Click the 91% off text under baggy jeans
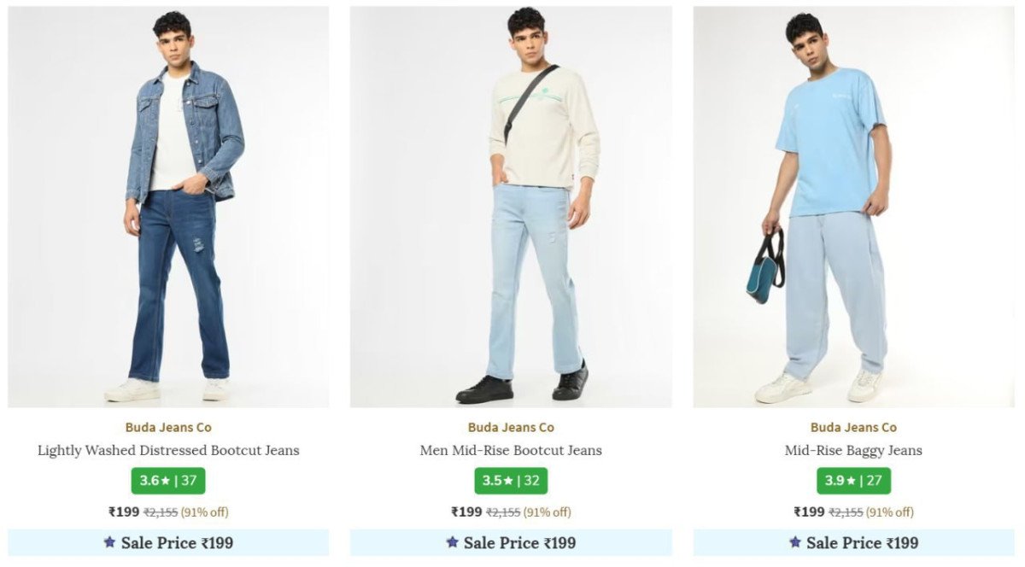 click(x=889, y=512)
